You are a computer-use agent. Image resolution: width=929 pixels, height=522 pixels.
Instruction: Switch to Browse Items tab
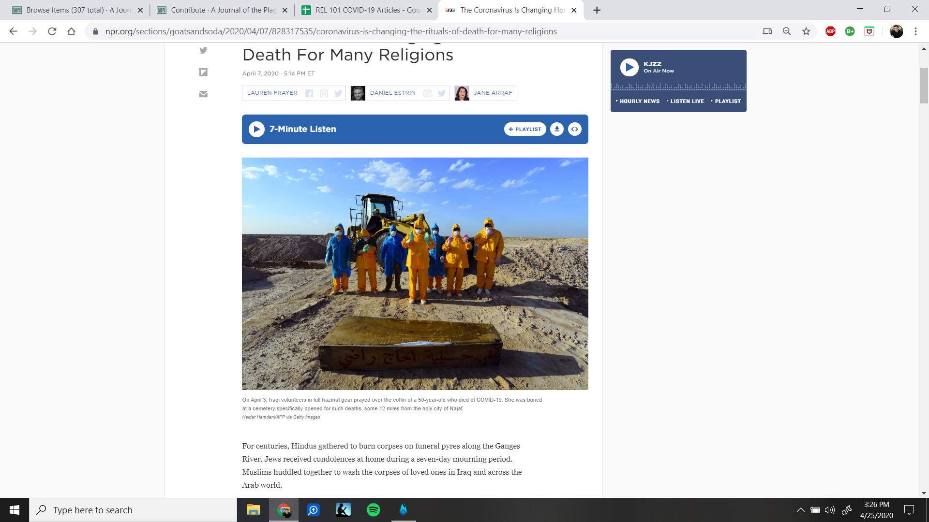[x=77, y=10]
